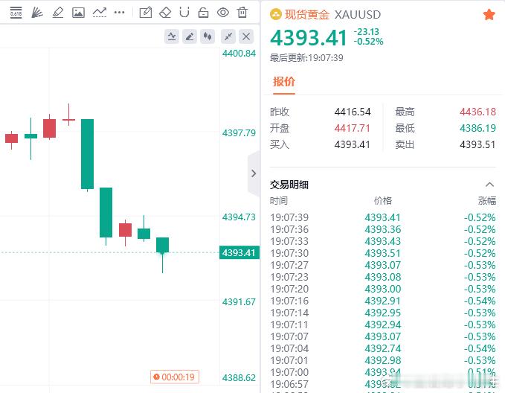
Task: Click the gold coin symbol icon
Action: coord(276,14)
